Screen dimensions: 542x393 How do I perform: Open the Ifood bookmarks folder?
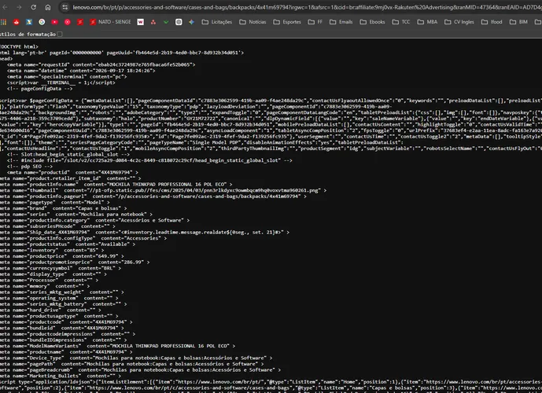[x=492, y=22]
